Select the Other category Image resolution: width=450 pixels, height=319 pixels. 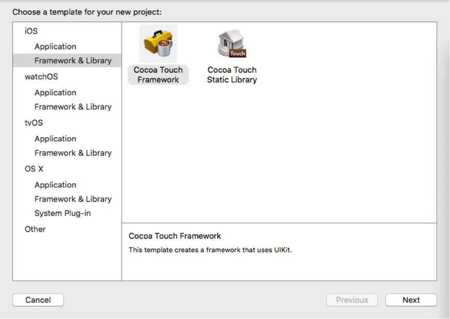[x=35, y=229]
